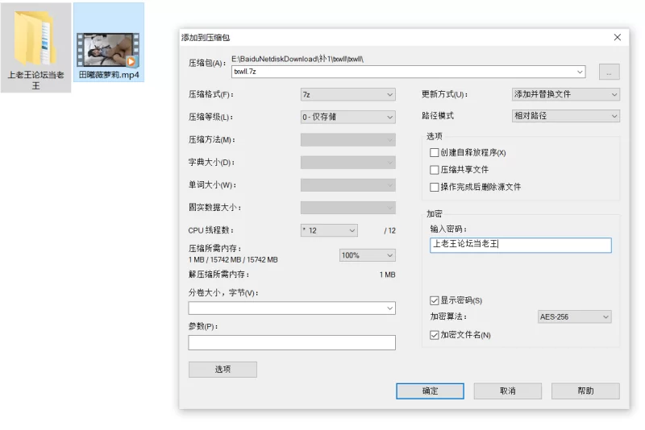Uncheck the encrypt file names checkbox

pyautogui.click(x=435, y=334)
